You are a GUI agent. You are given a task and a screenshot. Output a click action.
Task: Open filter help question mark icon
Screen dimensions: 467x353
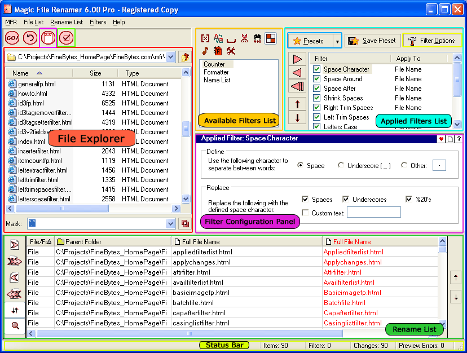point(459,139)
